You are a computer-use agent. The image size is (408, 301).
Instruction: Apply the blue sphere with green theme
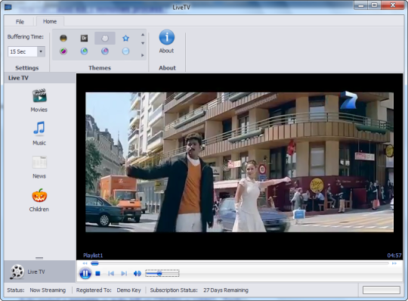(84, 51)
